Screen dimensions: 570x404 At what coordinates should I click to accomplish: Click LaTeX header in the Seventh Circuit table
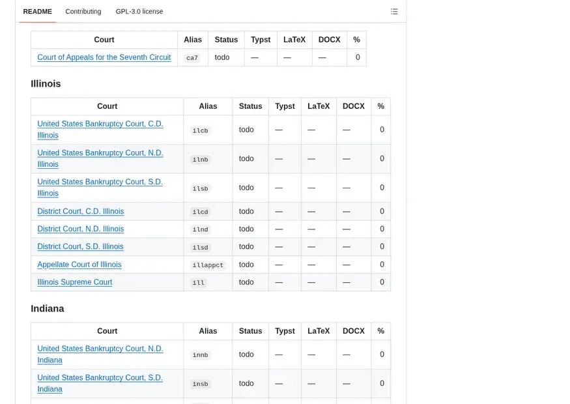pos(294,40)
